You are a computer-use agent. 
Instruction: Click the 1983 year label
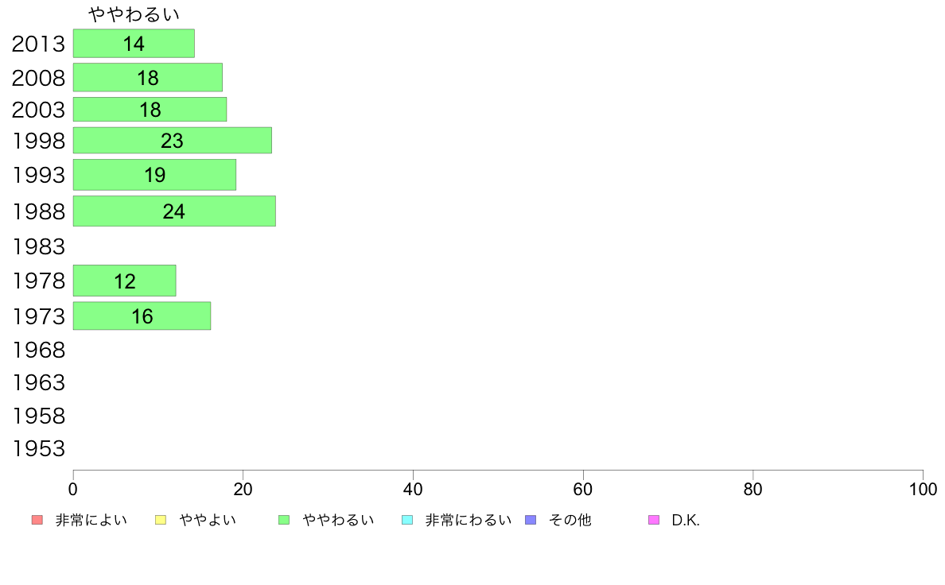click(38, 246)
